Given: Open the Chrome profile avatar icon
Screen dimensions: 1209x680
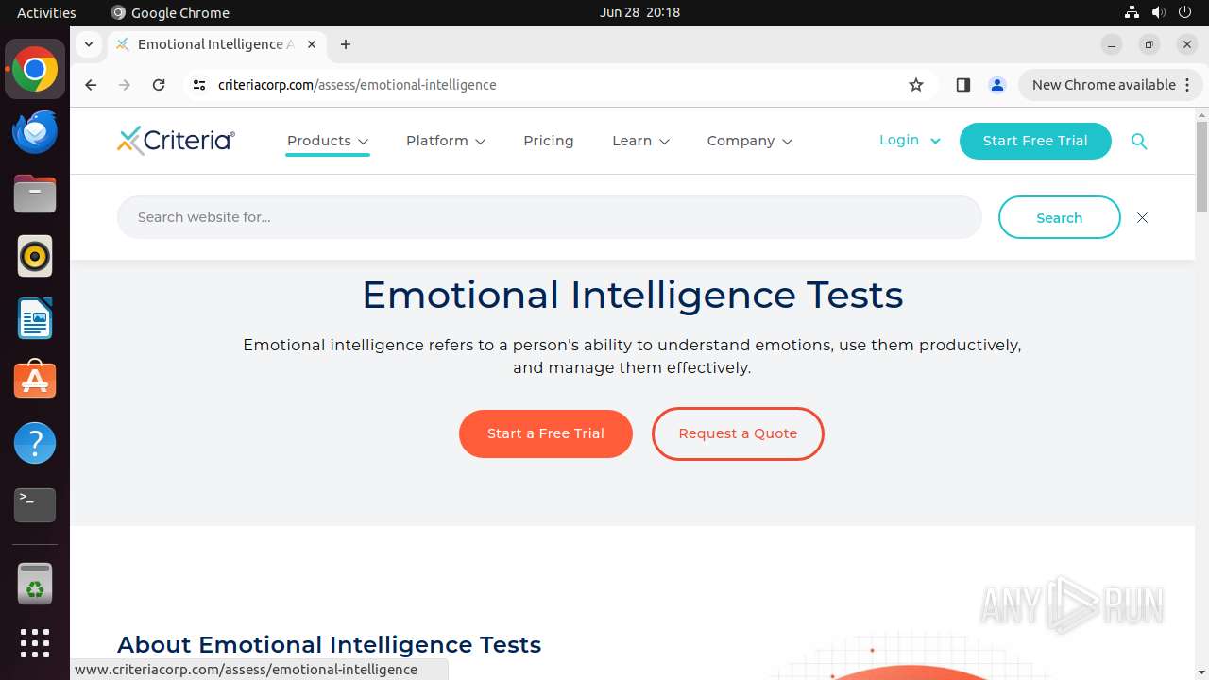Looking at the screenshot, I should pos(996,85).
